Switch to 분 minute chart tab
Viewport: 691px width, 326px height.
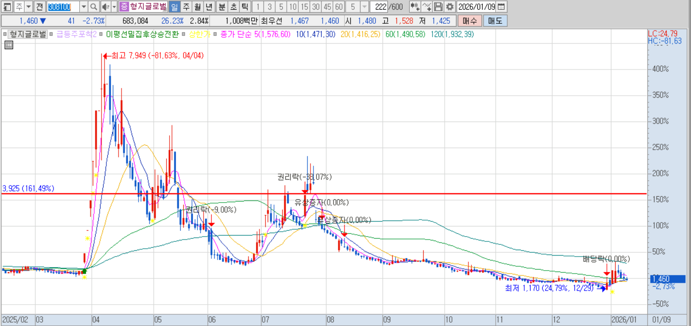[222, 7]
